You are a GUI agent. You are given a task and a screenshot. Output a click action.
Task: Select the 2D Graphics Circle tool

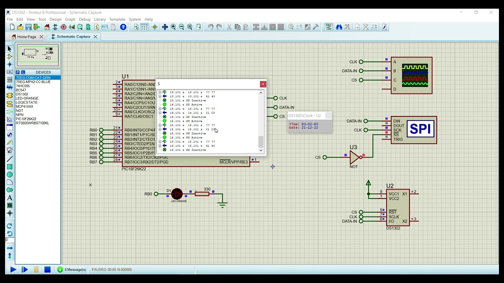point(9,175)
